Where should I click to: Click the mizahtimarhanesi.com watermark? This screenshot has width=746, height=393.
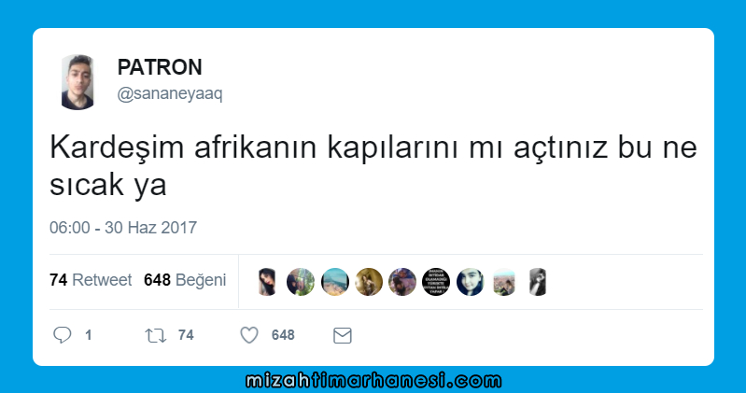[373, 381]
